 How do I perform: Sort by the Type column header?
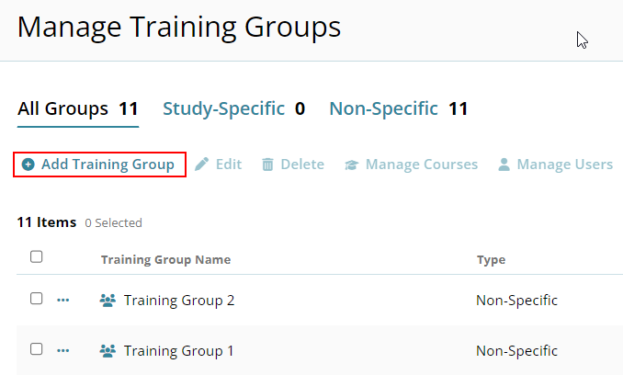491,260
